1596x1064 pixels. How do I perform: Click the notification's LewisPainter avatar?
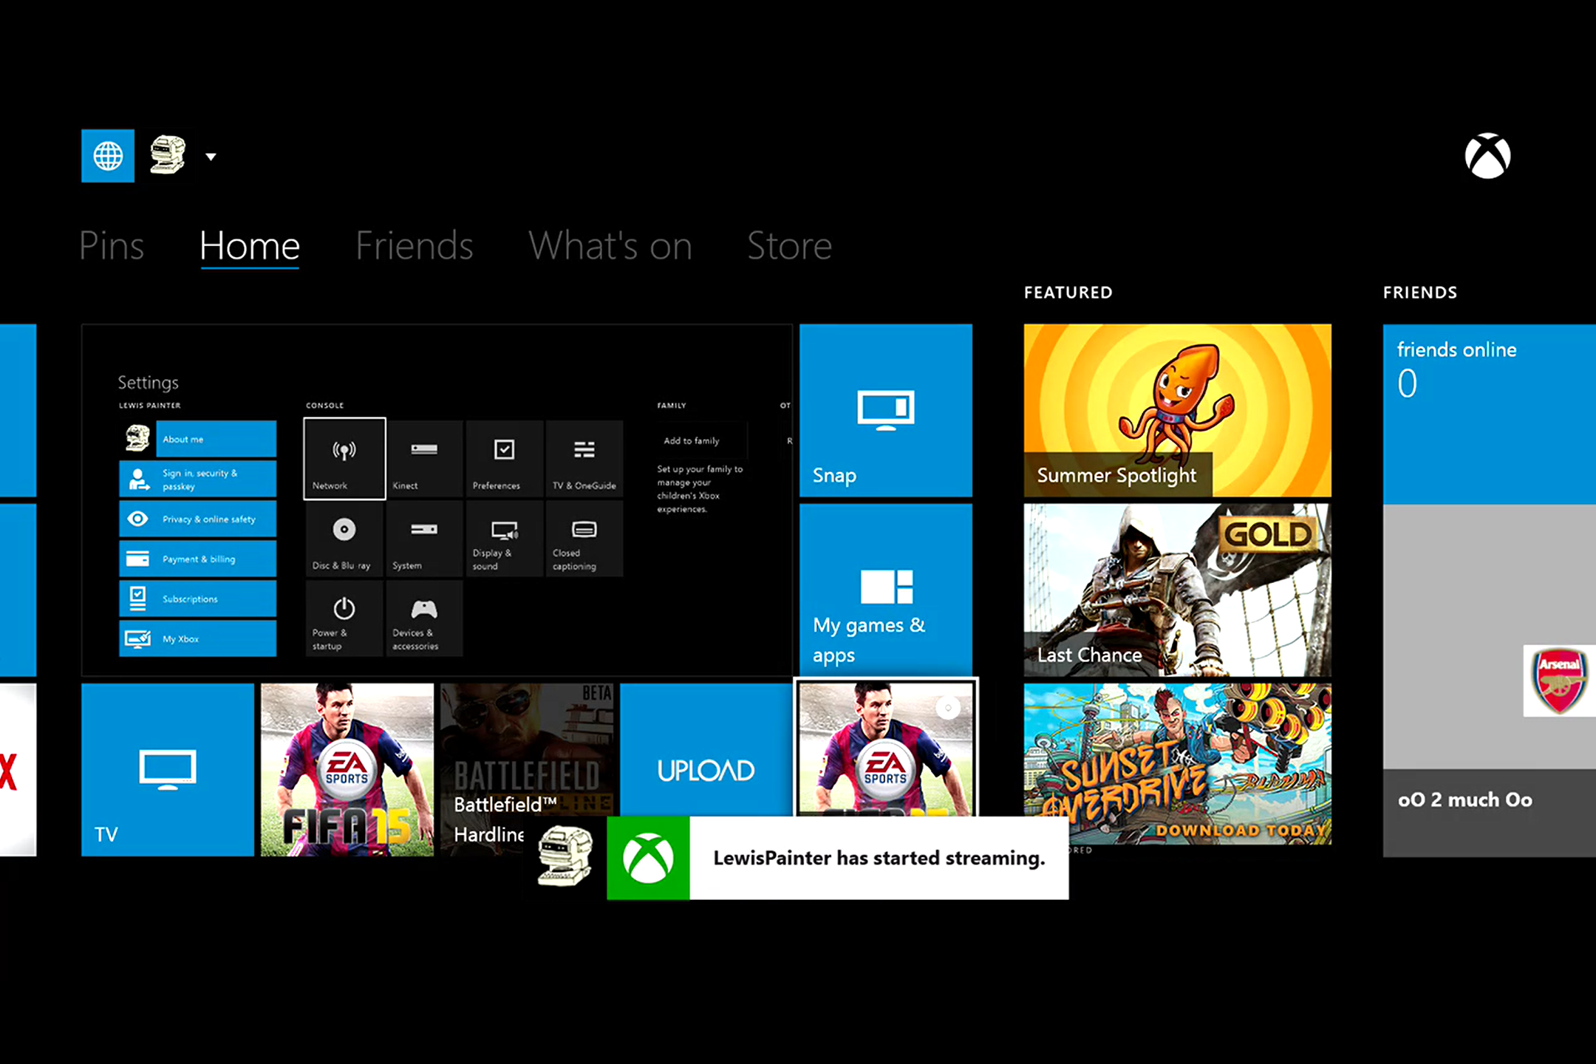coord(565,856)
